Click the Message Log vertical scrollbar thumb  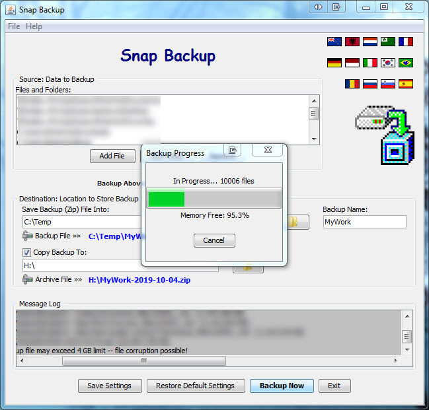coord(407,337)
